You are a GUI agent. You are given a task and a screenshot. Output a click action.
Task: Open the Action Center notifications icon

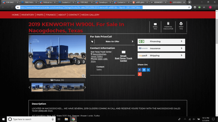(x=213, y=119)
